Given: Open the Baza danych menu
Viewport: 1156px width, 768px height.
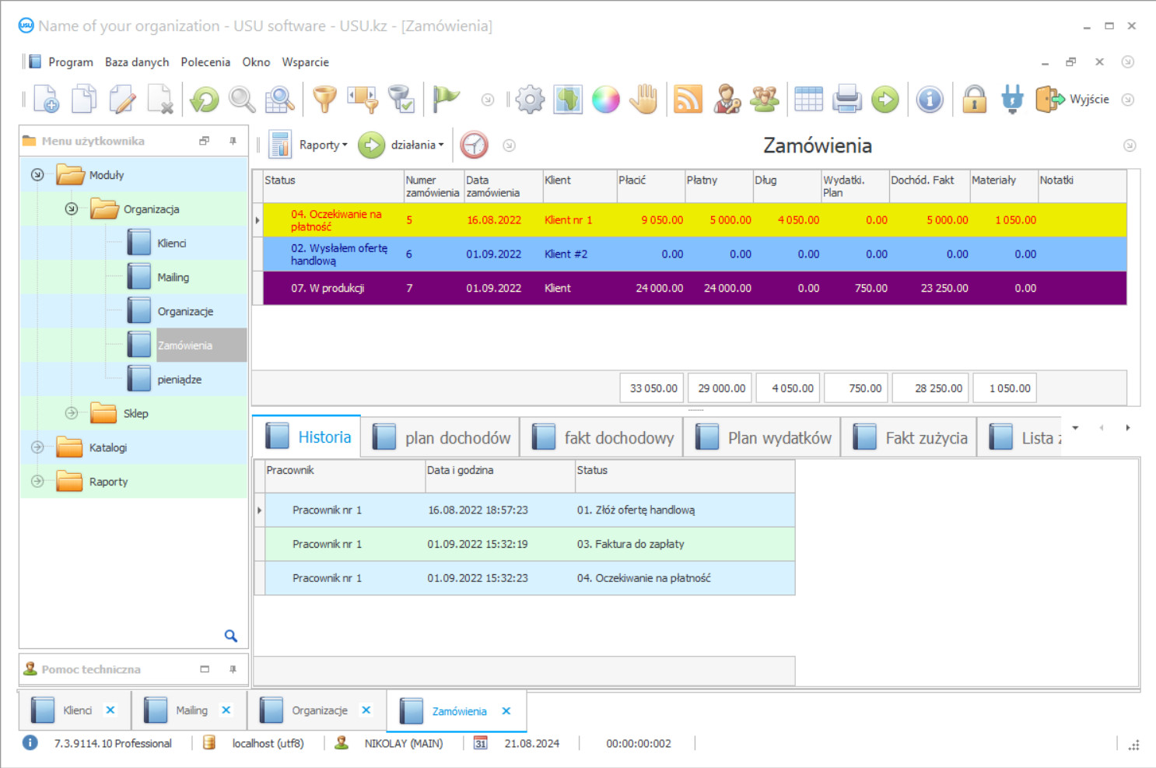Looking at the screenshot, I should [137, 61].
